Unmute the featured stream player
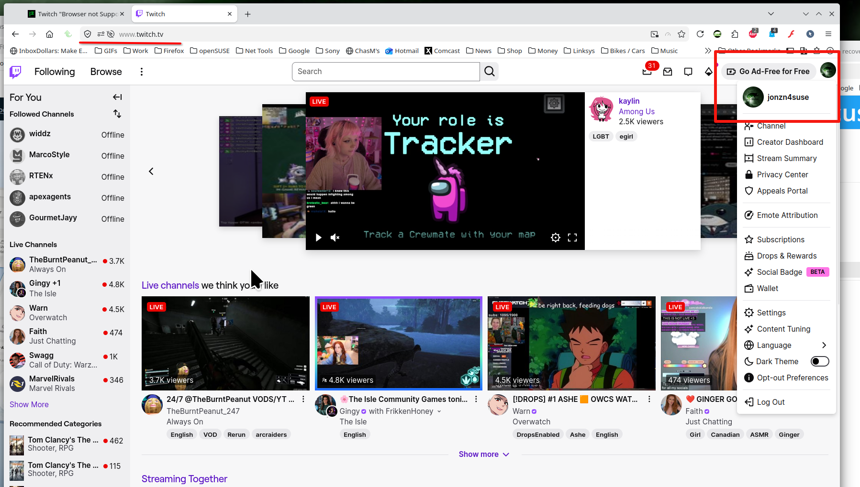 pyautogui.click(x=335, y=238)
